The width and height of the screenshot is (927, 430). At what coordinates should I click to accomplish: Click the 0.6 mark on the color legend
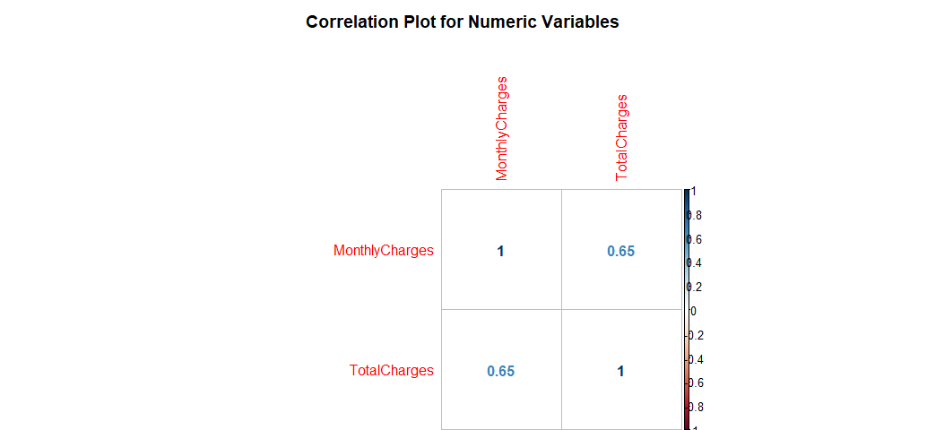[694, 239]
